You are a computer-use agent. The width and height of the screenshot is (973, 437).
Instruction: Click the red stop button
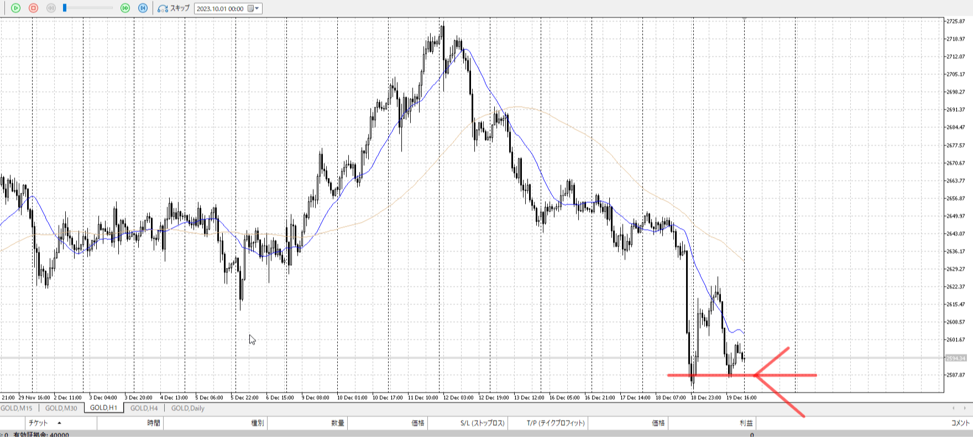coord(33,8)
